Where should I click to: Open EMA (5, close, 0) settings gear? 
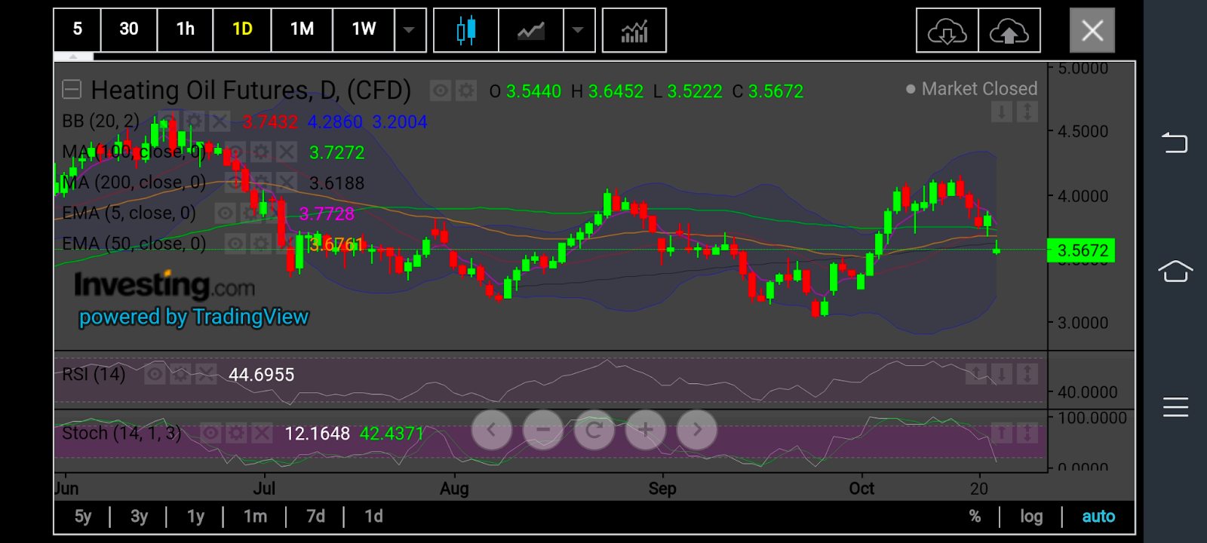pyautogui.click(x=250, y=213)
